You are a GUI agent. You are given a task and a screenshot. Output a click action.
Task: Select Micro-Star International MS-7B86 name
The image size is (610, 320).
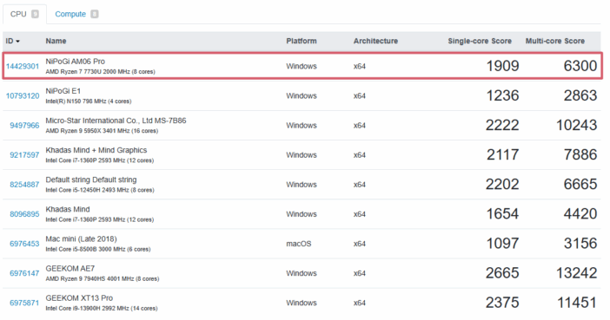[116, 121]
